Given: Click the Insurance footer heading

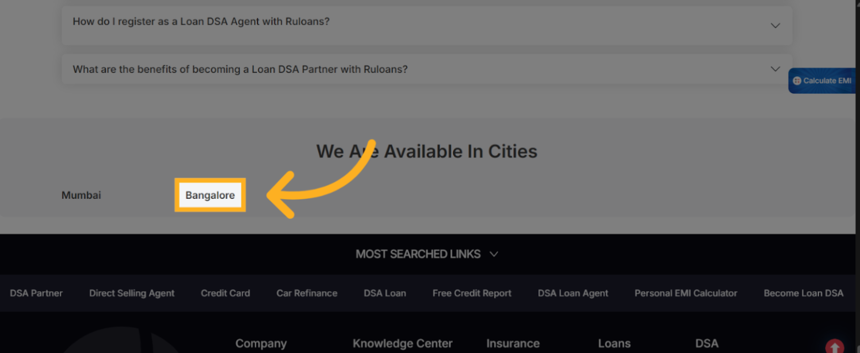Looking at the screenshot, I should 513,343.
